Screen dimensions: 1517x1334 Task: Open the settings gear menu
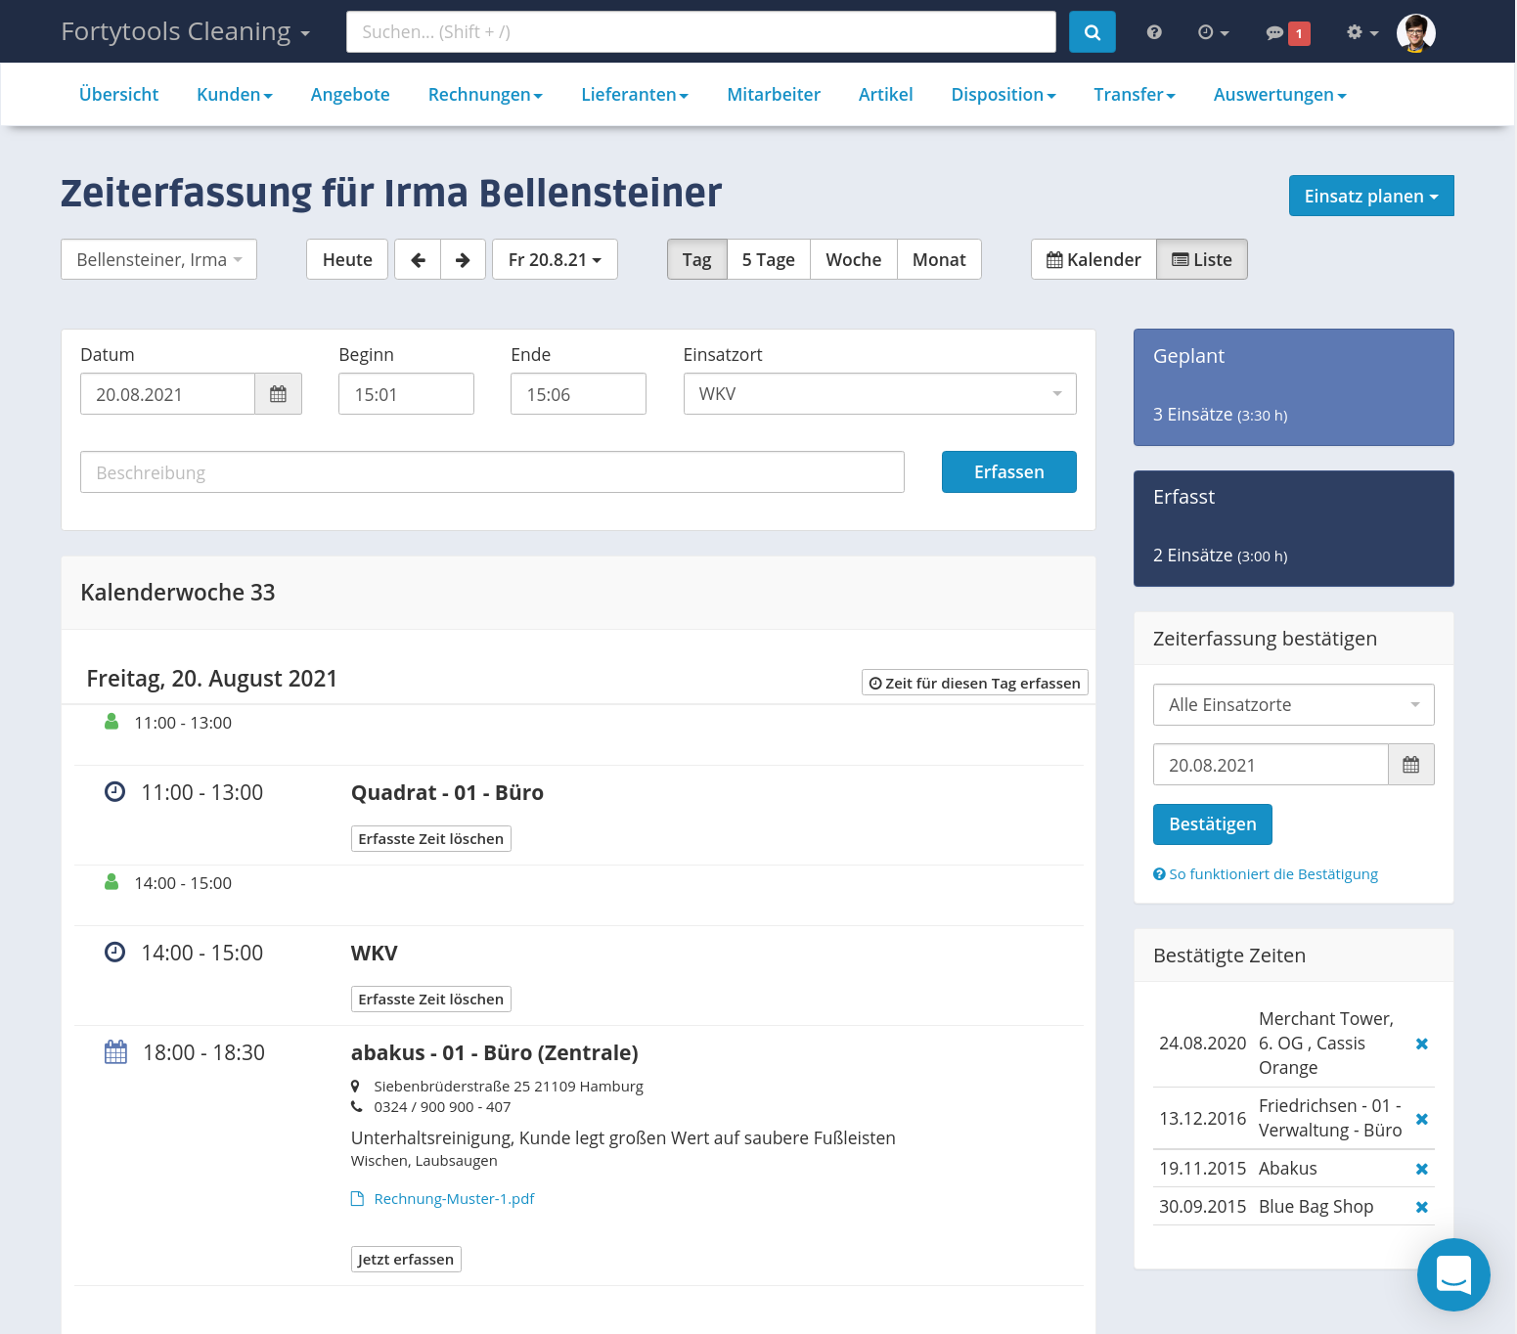pyautogui.click(x=1362, y=32)
